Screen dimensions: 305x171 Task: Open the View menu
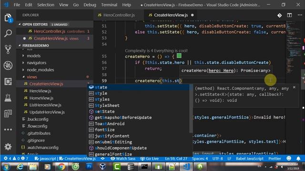(63, 5)
